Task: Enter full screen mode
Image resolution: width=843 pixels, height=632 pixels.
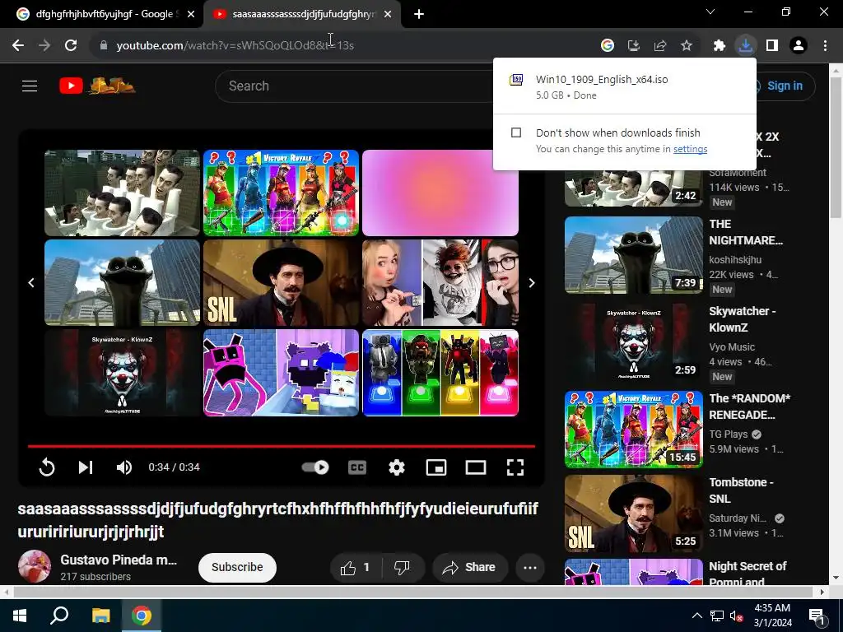Action: coord(515,467)
